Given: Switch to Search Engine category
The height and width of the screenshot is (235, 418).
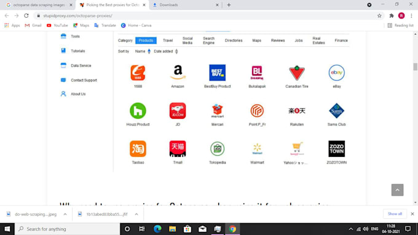Looking at the screenshot, I should (209, 41).
